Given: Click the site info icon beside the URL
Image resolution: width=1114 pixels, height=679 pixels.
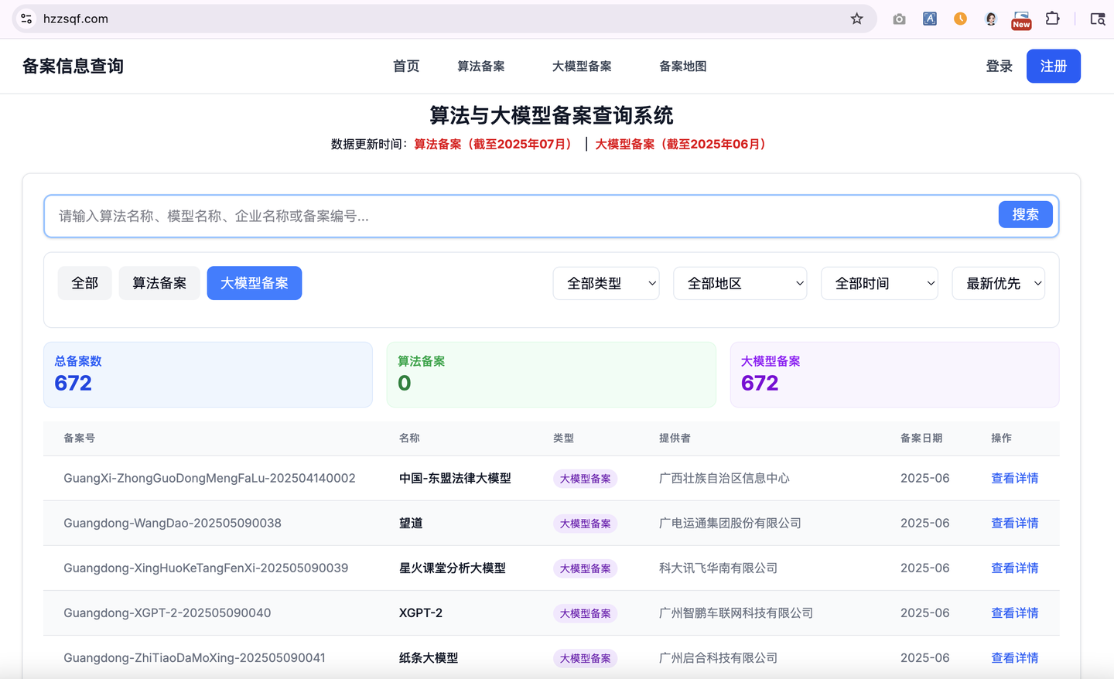Looking at the screenshot, I should pos(26,19).
